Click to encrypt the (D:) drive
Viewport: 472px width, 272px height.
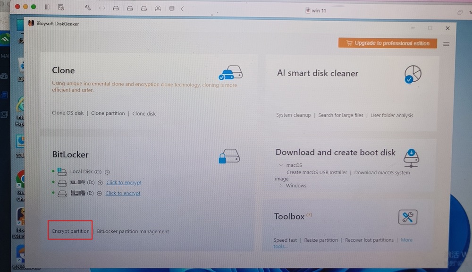point(124,183)
